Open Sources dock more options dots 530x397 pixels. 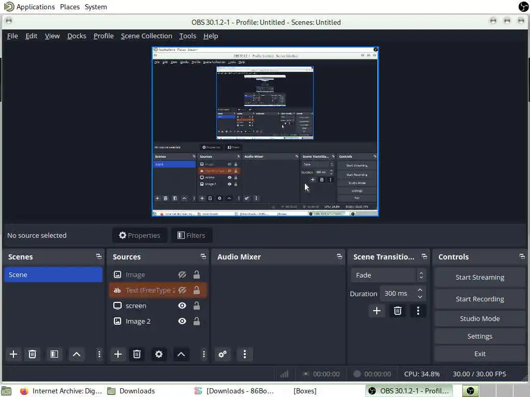point(203,354)
